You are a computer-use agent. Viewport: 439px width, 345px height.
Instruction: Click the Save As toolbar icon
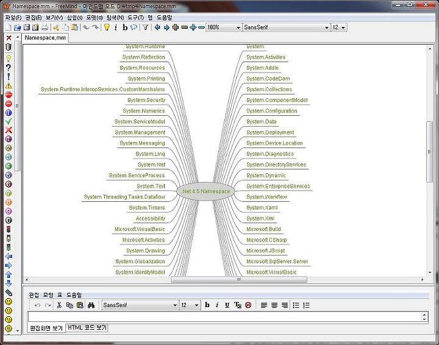point(35,27)
